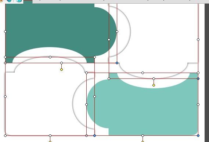The image size is (209, 142).
Task: Click the left-middle handle of the dark teal shape
Action: (6, 31)
